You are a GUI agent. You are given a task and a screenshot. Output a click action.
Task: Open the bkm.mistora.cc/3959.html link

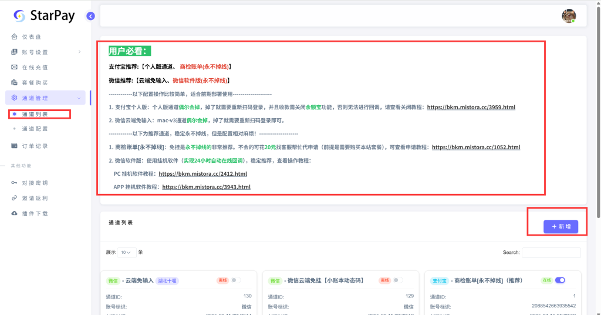[471, 107]
